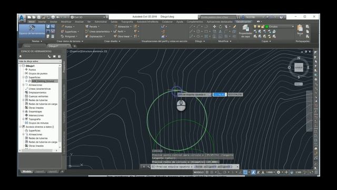Toggle highlighted object snap in status bar
This screenshot has height=190, width=337.
click(245, 173)
